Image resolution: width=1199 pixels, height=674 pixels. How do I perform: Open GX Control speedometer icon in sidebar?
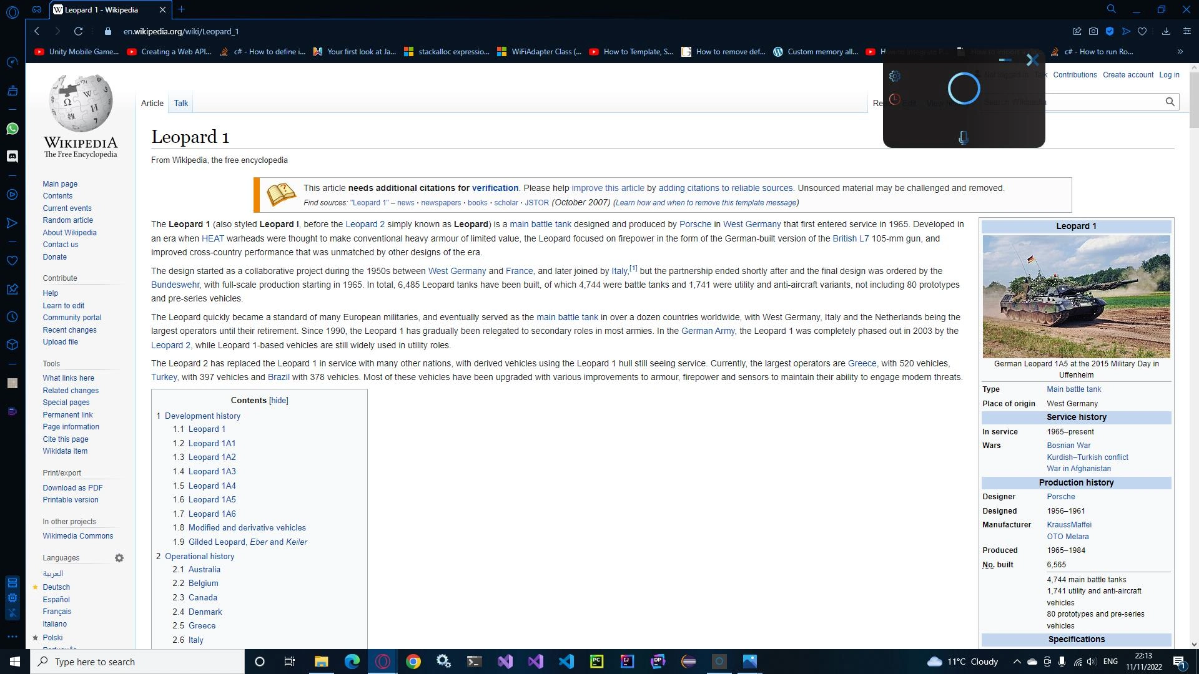[12, 62]
